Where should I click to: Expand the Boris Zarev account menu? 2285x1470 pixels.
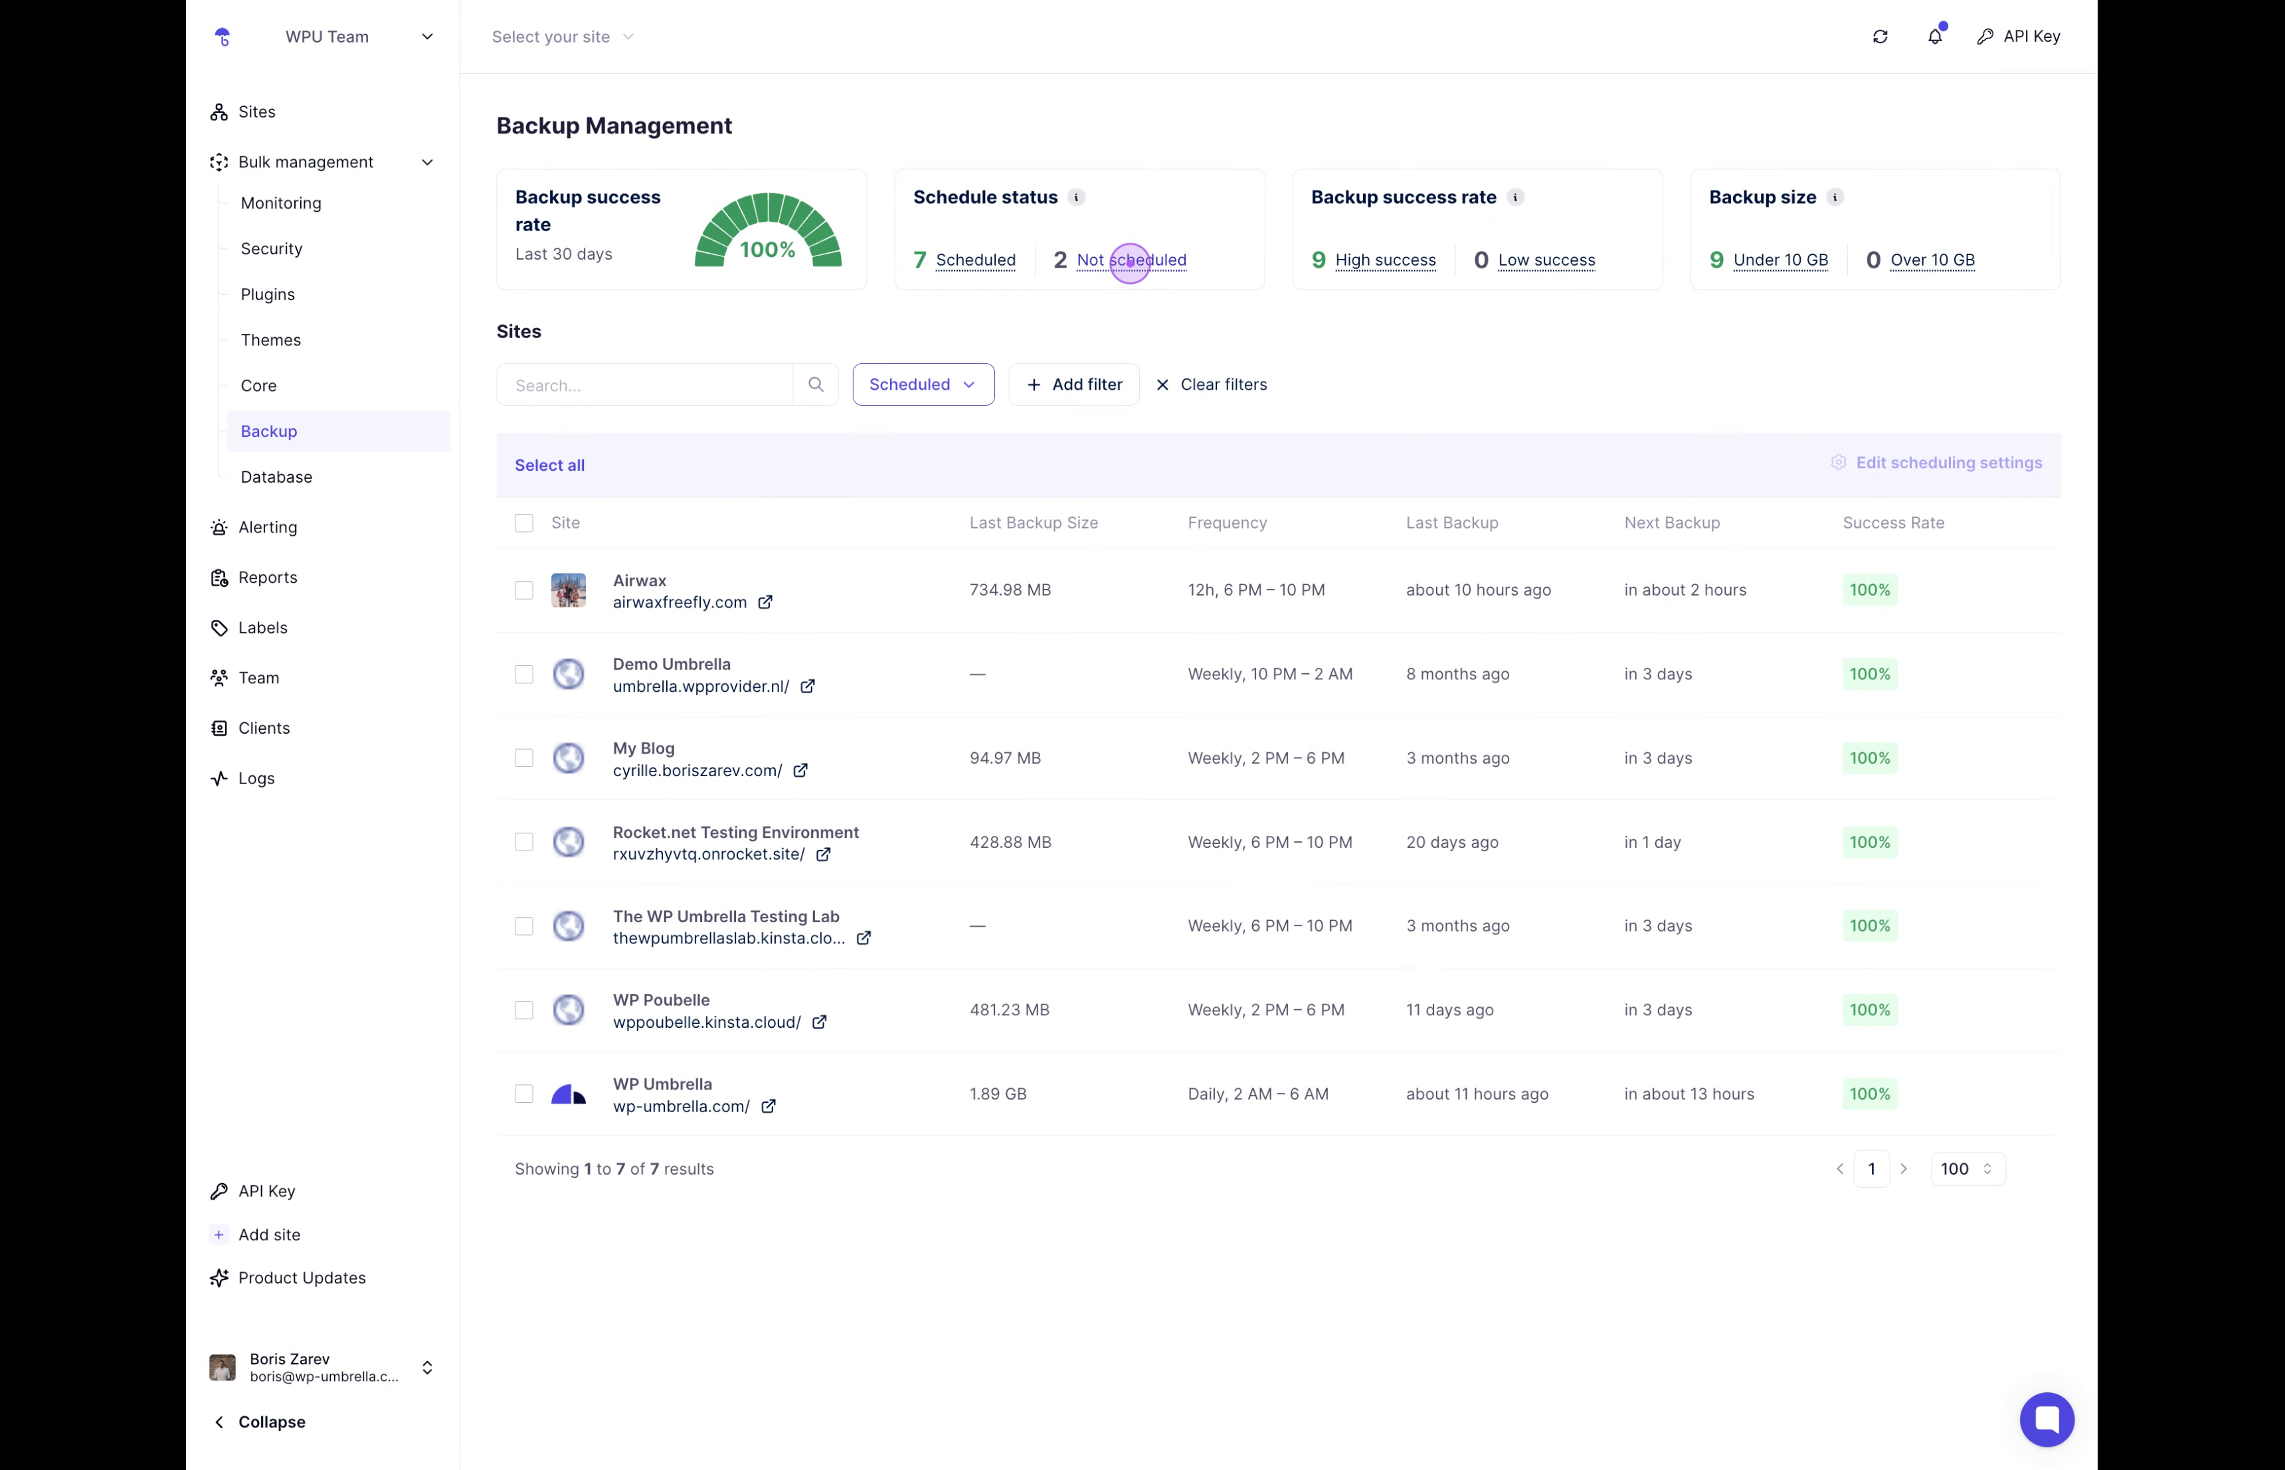pos(427,1368)
